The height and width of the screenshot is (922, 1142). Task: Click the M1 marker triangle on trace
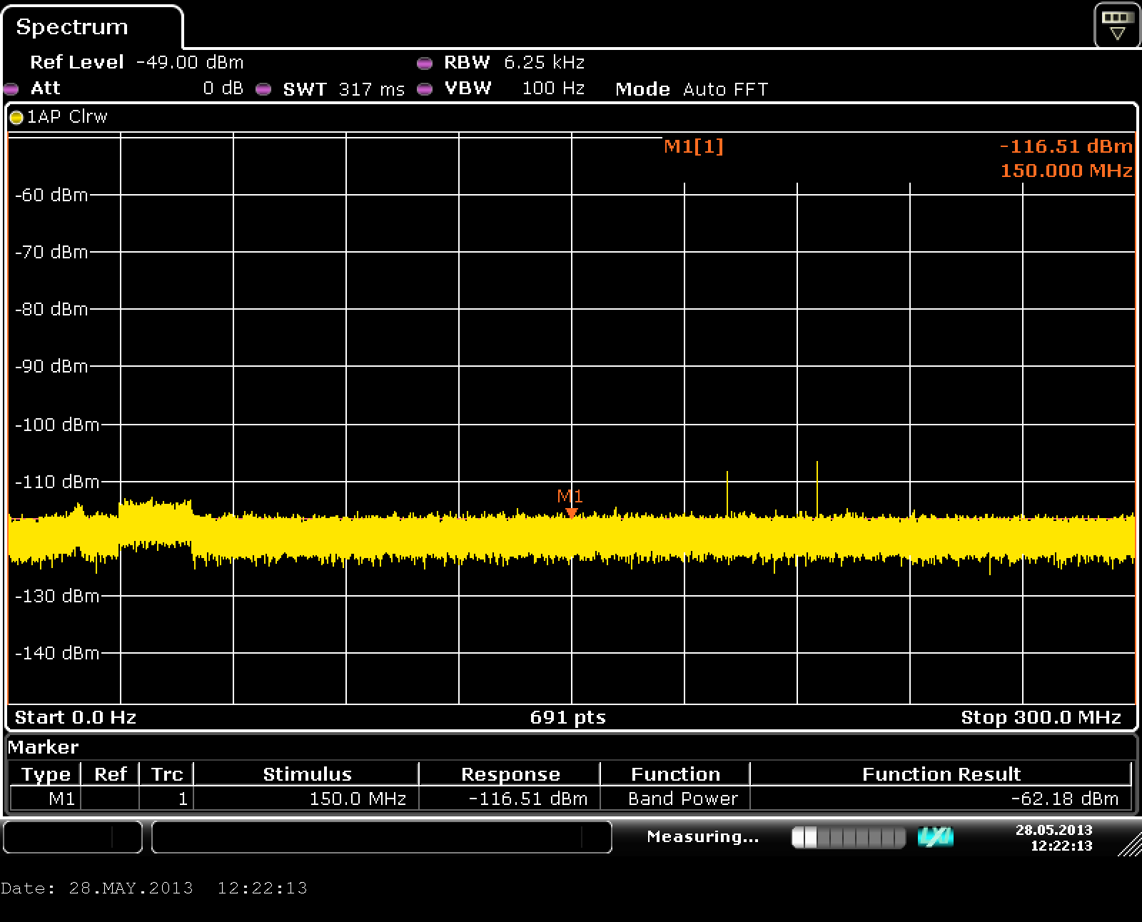pos(571,512)
